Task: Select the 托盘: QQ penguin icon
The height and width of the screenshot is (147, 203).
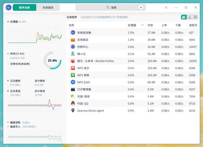Action: coord(73,104)
